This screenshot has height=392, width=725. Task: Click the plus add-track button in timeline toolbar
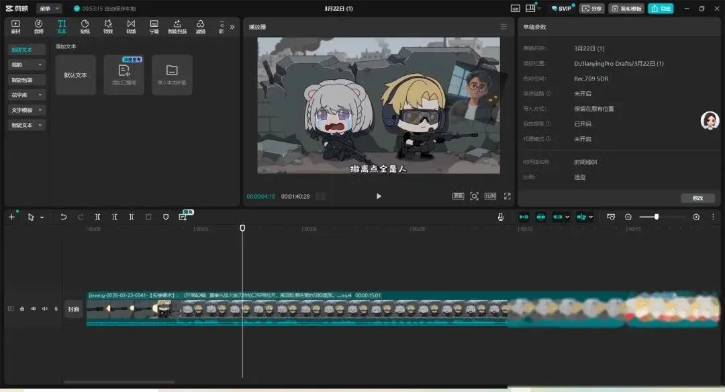coord(13,216)
